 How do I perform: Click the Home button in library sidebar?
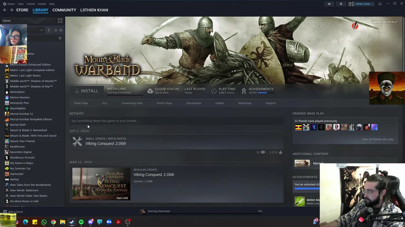pyautogui.click(x=6, y=21)
